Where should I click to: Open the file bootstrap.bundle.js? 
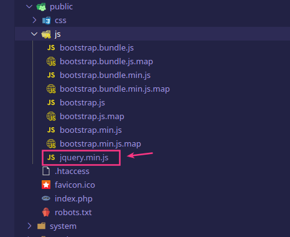click(96, 48)
